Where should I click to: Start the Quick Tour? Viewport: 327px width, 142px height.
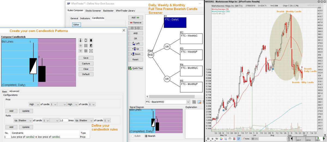pyautogui.click(x=136, y=68)
